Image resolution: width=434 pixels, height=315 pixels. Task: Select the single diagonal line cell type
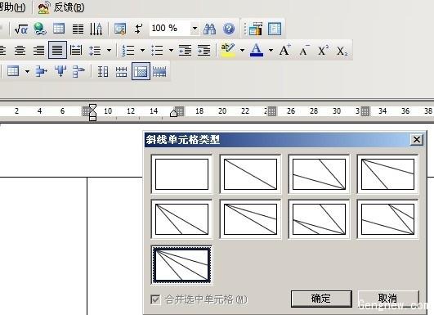point(250,174)
